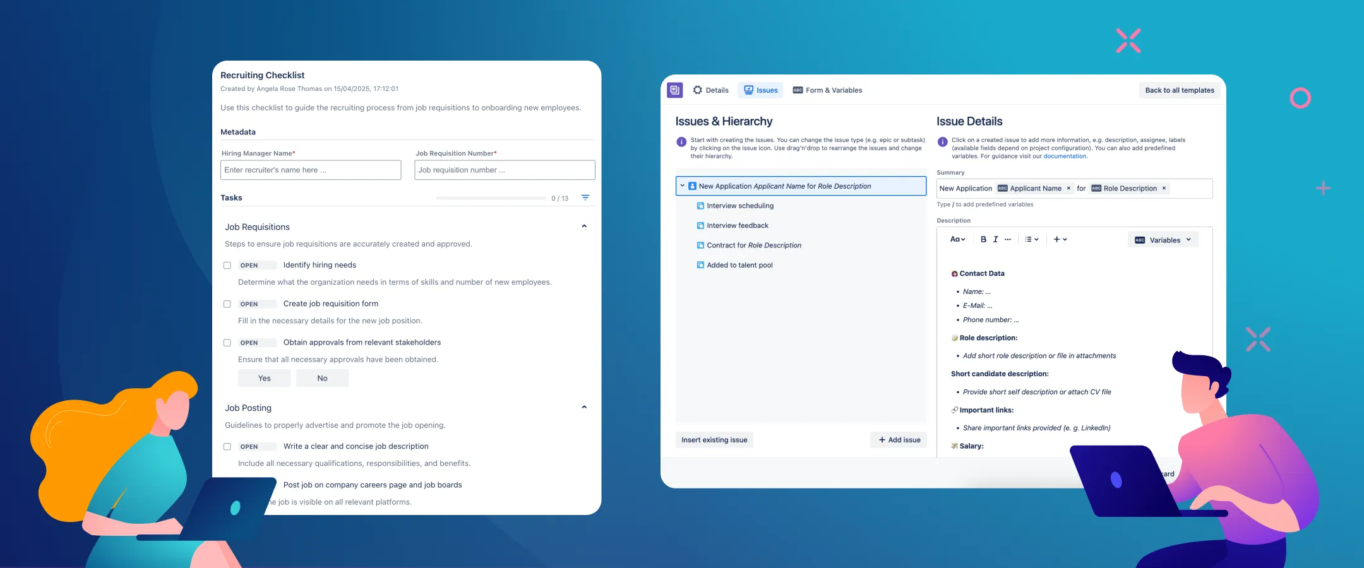Check the Create job requisition form task
This screenshot has height=568, width=1364.
[227, 304]
